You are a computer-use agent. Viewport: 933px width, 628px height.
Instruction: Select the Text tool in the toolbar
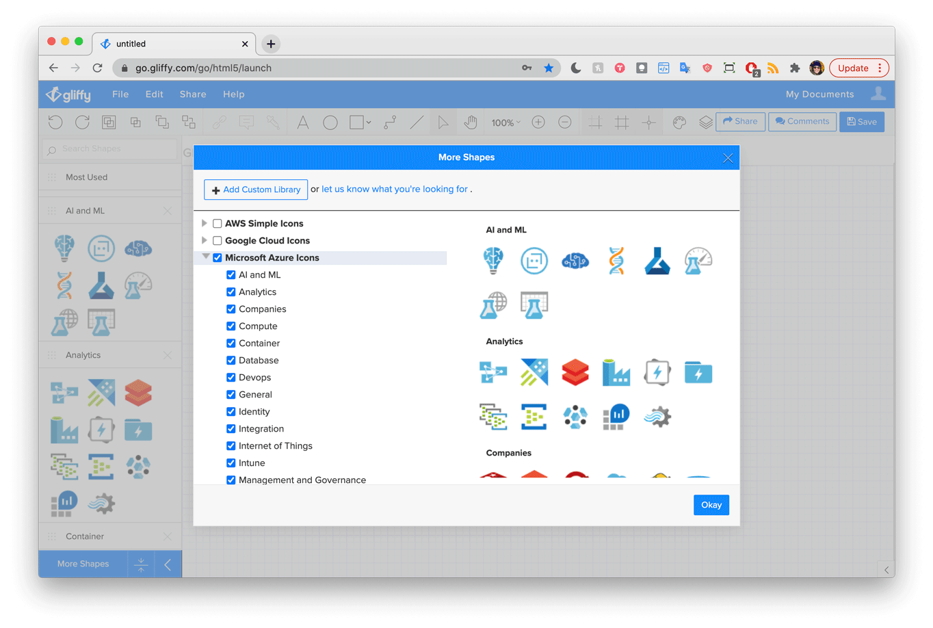pos(302,122)
